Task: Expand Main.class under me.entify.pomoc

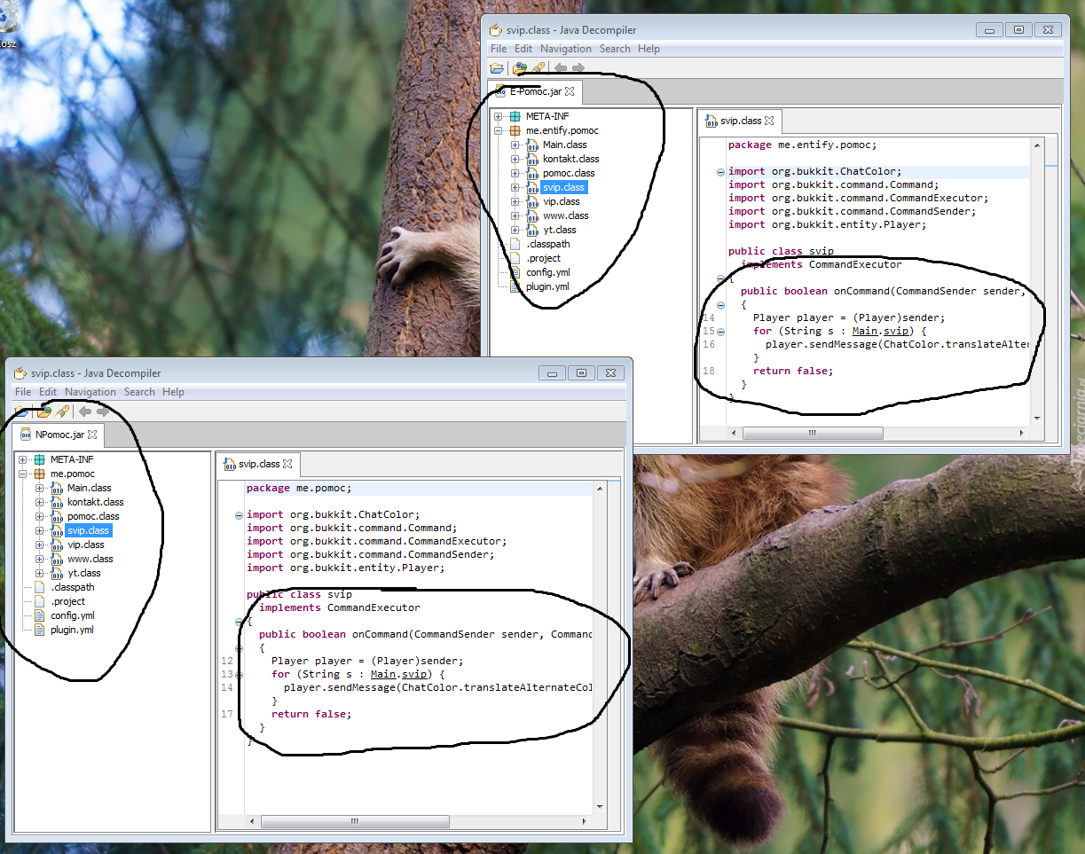Action: click(x=515, y=145)
